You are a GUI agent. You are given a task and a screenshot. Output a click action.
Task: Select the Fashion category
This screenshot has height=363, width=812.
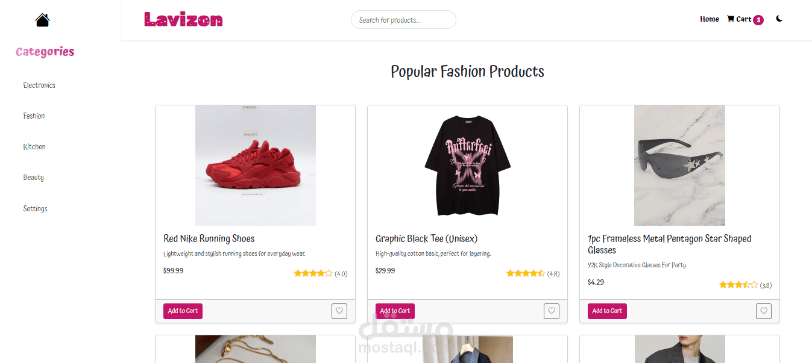click(x=34, y=116)
